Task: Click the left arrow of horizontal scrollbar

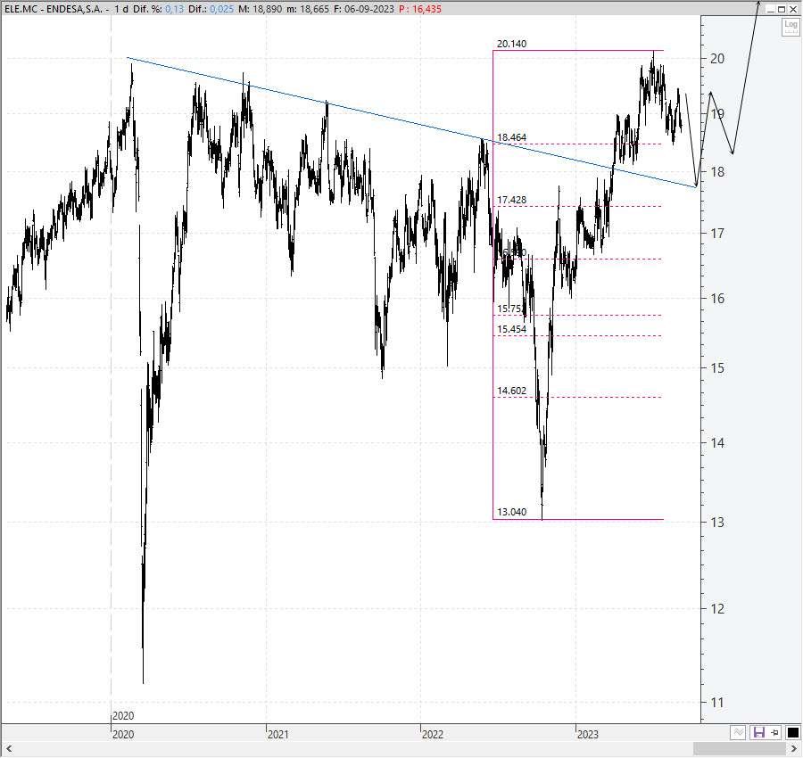Action: tap(9, 749)
